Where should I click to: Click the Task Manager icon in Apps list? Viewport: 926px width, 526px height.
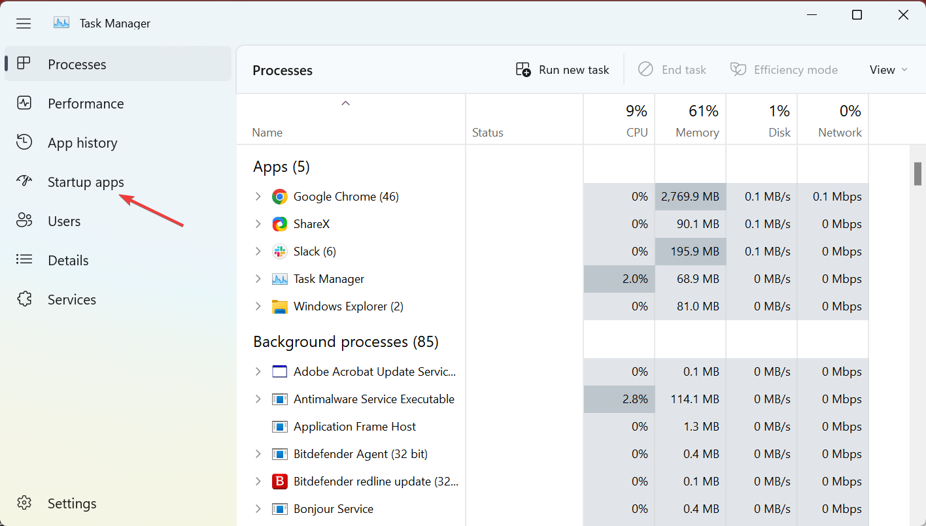pos(280,279)
